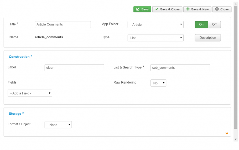Click the pencil edit icon on Save
The width and height of the screenshot is (239, 150).
tap(138, 9)
